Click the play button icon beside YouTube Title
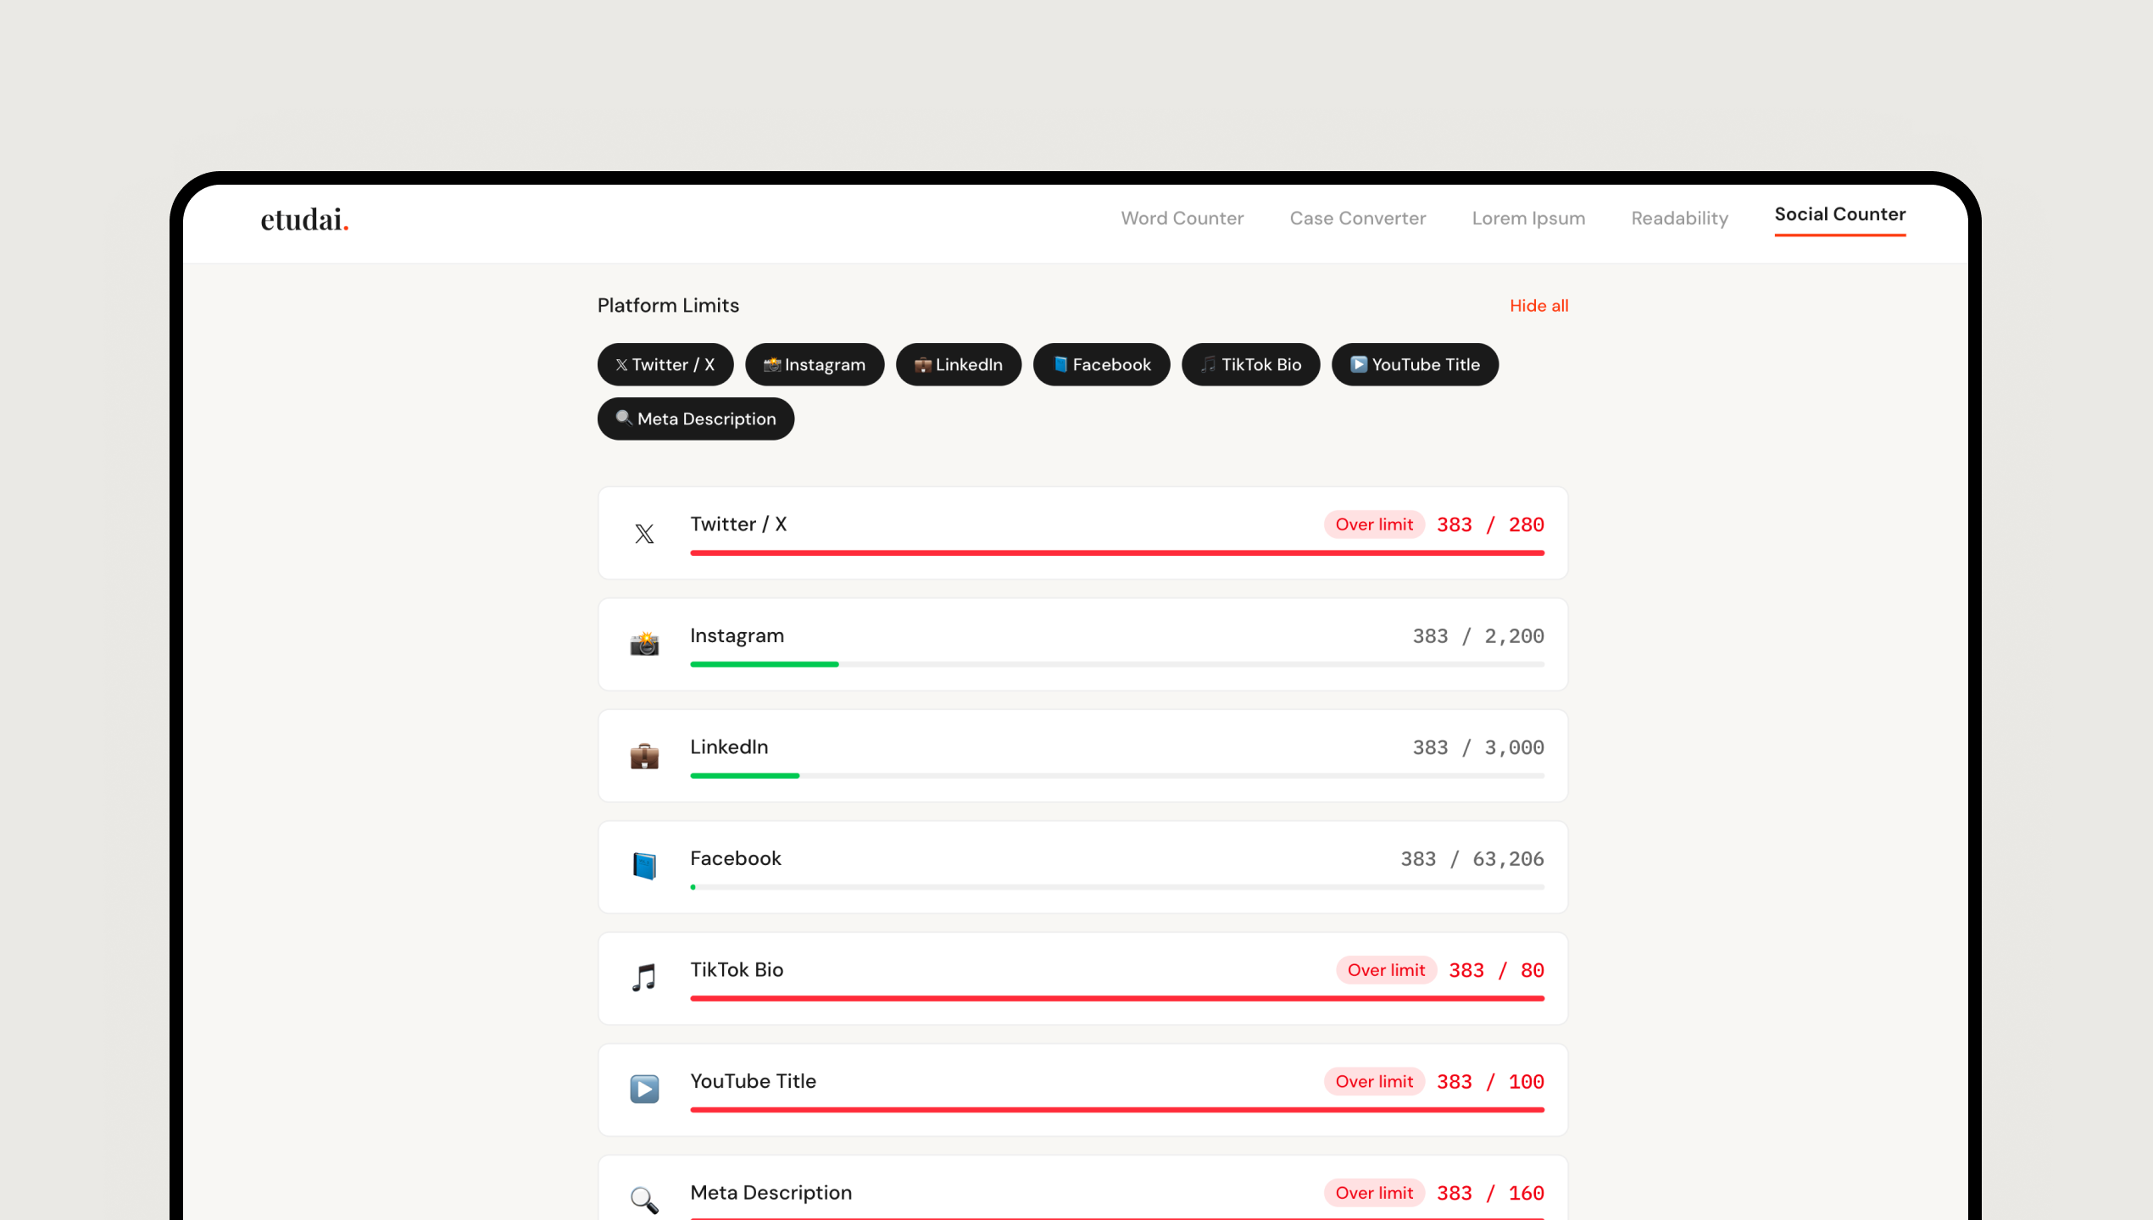This screenshot has width=2153, height=1220. (644, 1089)
